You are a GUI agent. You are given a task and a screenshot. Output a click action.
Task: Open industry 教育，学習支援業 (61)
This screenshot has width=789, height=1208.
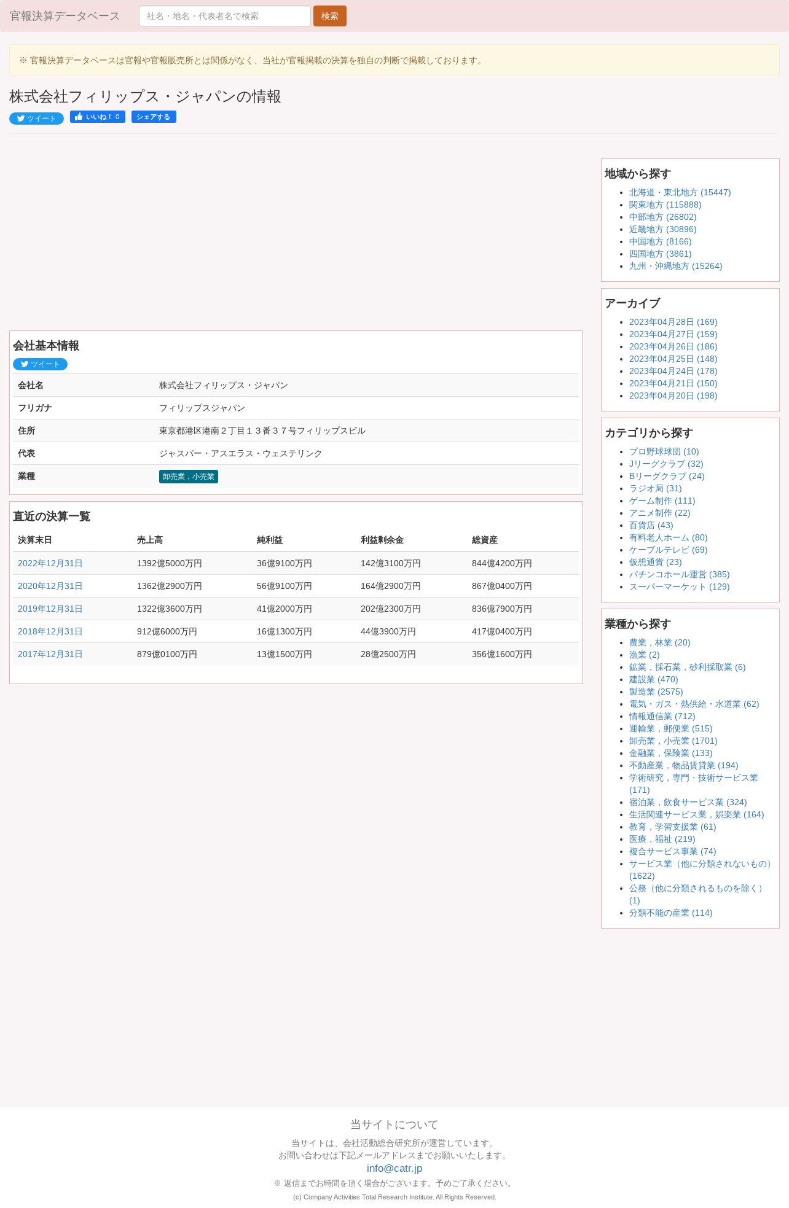point(672,827)
